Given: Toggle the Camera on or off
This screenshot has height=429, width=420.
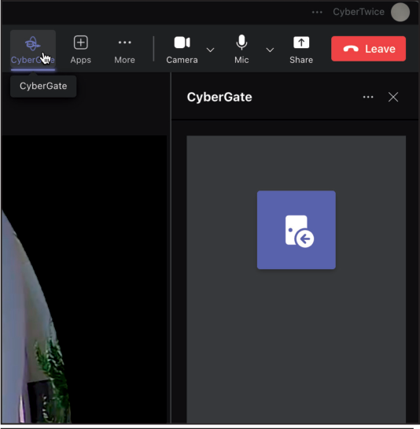Looking at the screenshot, I should 182,50.
